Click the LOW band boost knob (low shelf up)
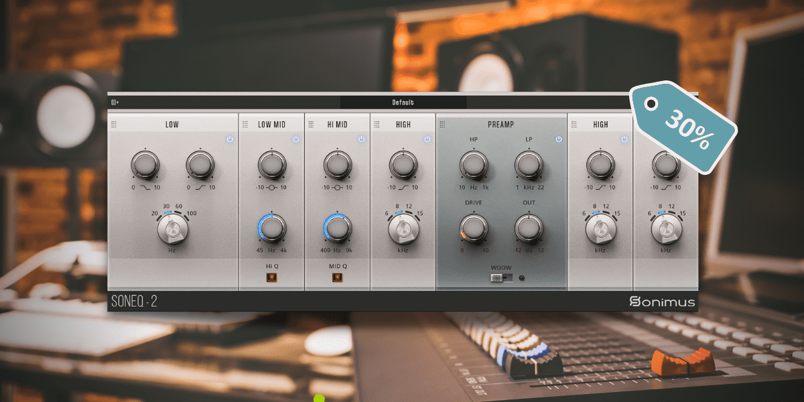This screenshot has width=804, height=402. point(200,164)
